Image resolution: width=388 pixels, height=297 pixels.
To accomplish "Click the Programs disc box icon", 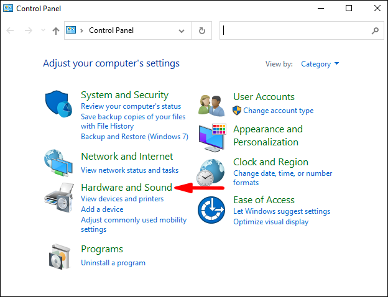I will [x=60, y=255].
